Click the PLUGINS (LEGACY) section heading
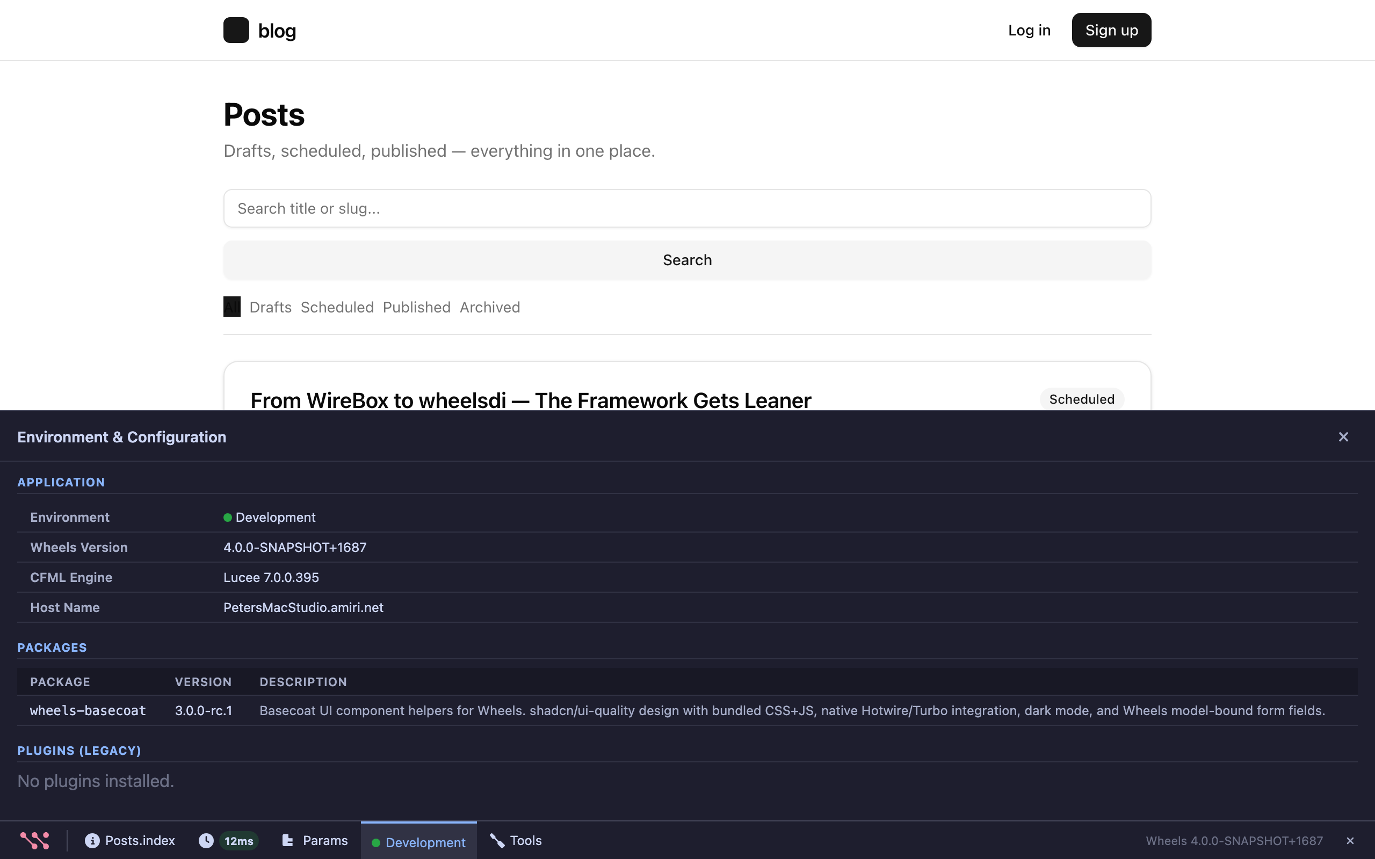The width and height of the screenshot is (1375, 859). 79,751
